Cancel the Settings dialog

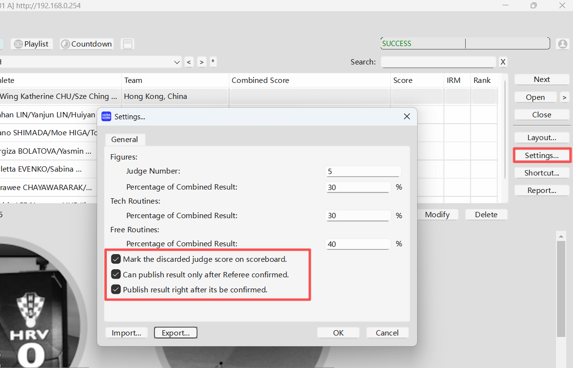pyautogui.click(x=388, y=333)
